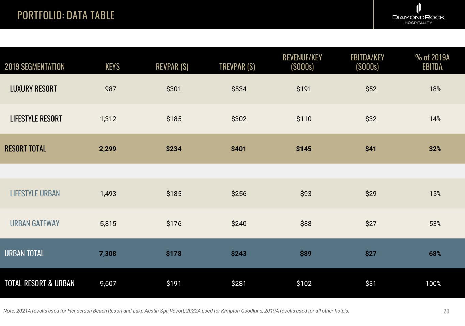465x326 pixels.
Task: Click the 9,607 total keys value
Action: (x=108, y=284)
